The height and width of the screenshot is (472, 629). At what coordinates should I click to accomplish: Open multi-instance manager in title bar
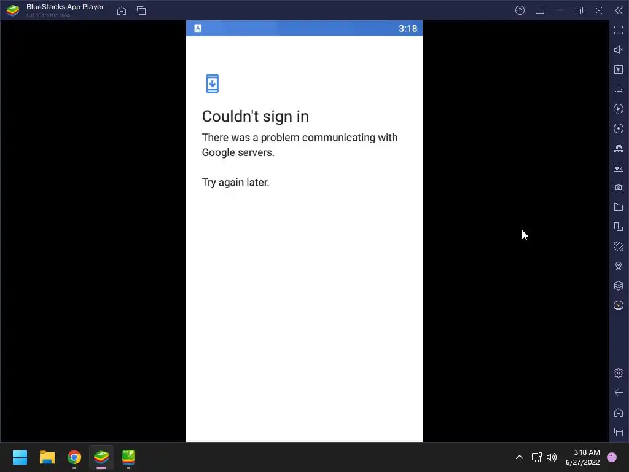click(x=141, y=10)
